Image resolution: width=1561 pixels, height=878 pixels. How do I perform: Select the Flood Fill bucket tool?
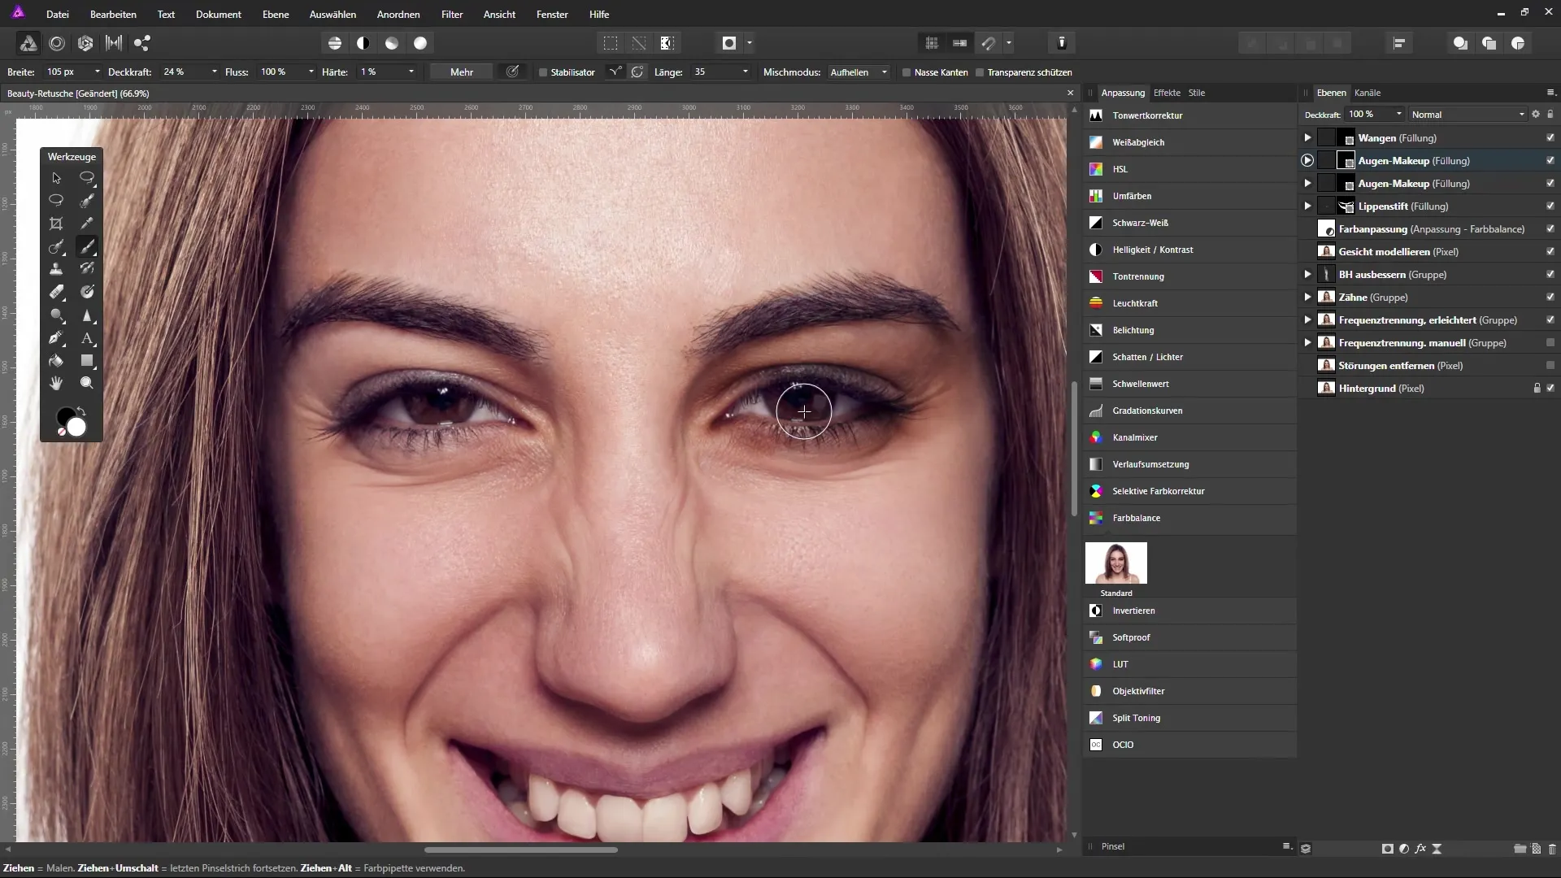[x=56, y=361]
